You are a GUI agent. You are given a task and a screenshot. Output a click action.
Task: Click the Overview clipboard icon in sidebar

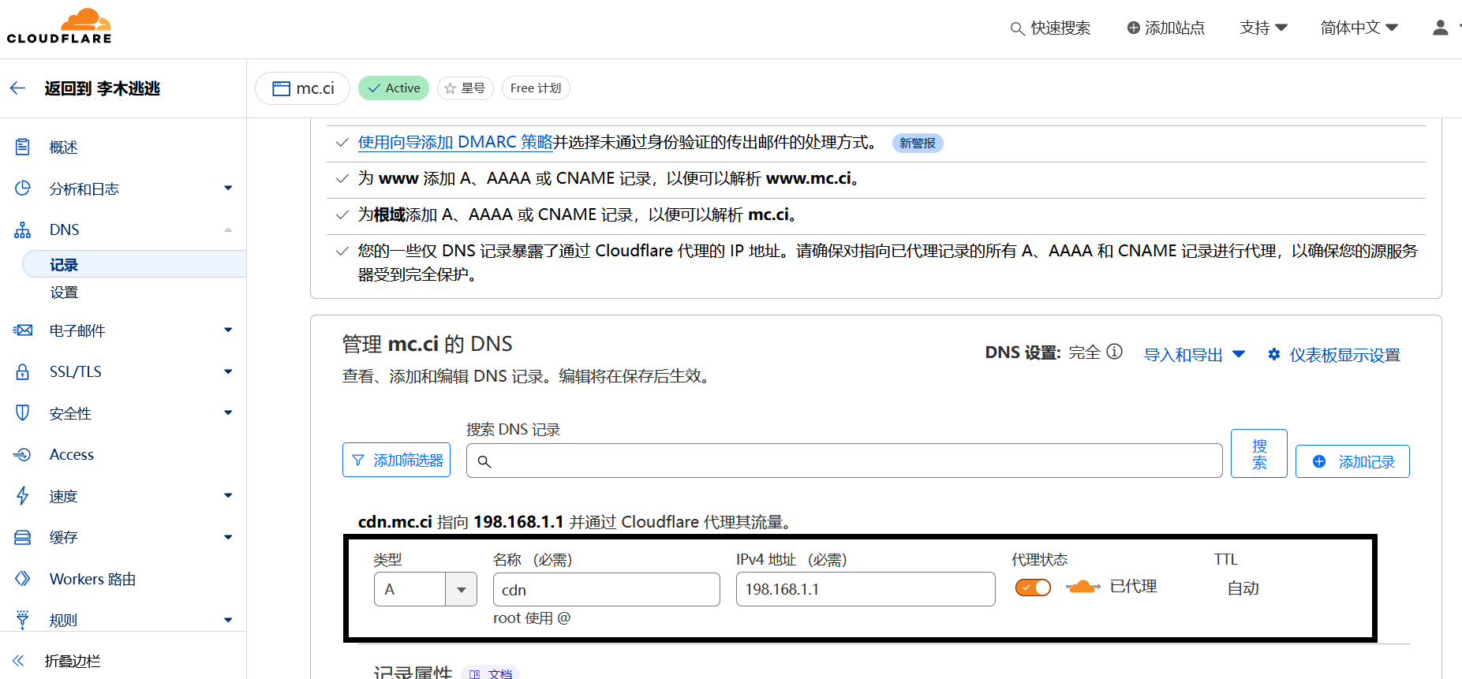pyautogui.click(x=23, y=147)
